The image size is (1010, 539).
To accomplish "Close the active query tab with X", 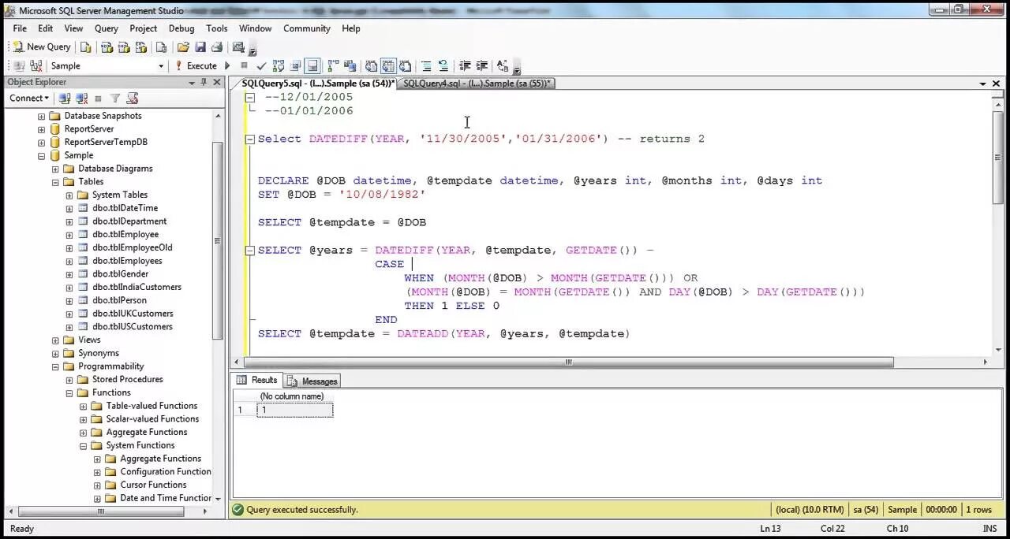I will pos(997,83).
